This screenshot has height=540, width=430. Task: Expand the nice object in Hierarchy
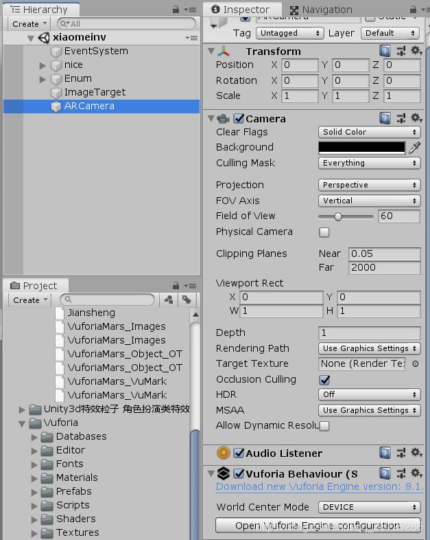[43, 65]
